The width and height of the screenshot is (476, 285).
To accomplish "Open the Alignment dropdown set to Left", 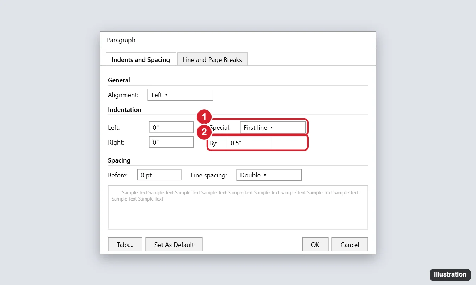I will tap(180, 95).
